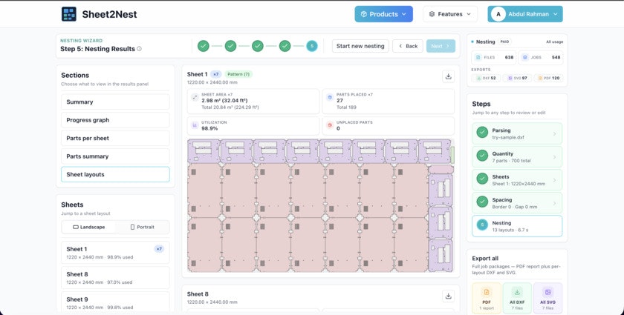Viewport: 624px width, 315px height.
Task: Export All SVG files
Action: click(x=548, y=298)
